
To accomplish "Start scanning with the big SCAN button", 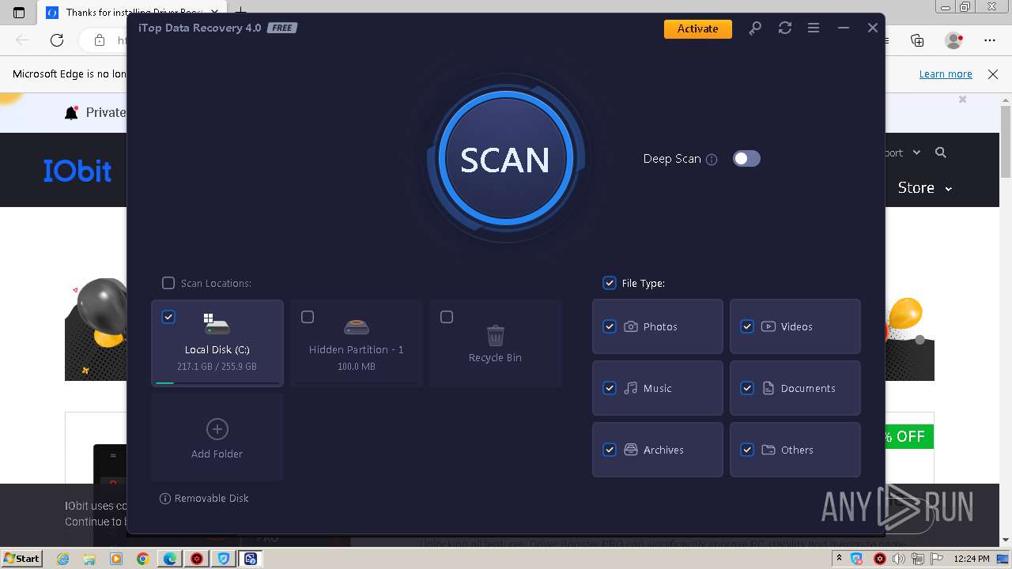I will pyautogui.click(x=504, y=159).
